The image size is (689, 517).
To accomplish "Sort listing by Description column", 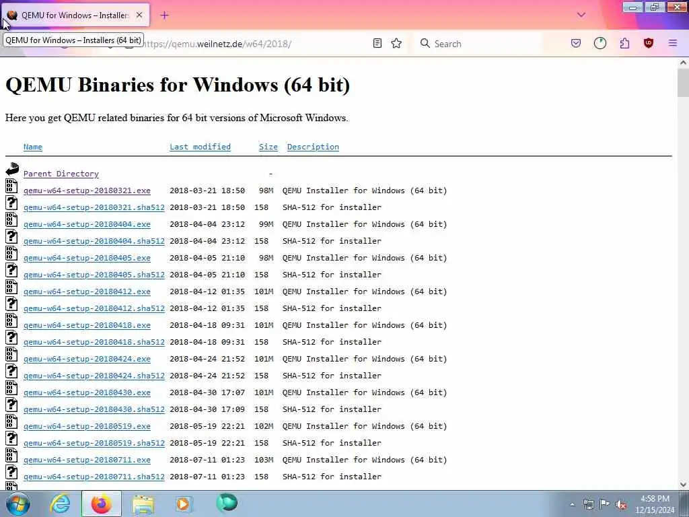I will coord(313,147).
